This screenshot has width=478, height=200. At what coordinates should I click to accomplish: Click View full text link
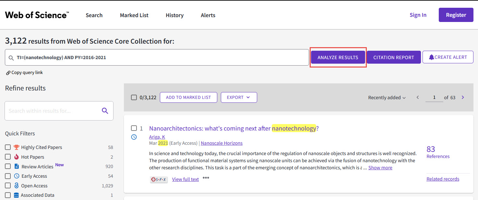(x=185, y=179)
